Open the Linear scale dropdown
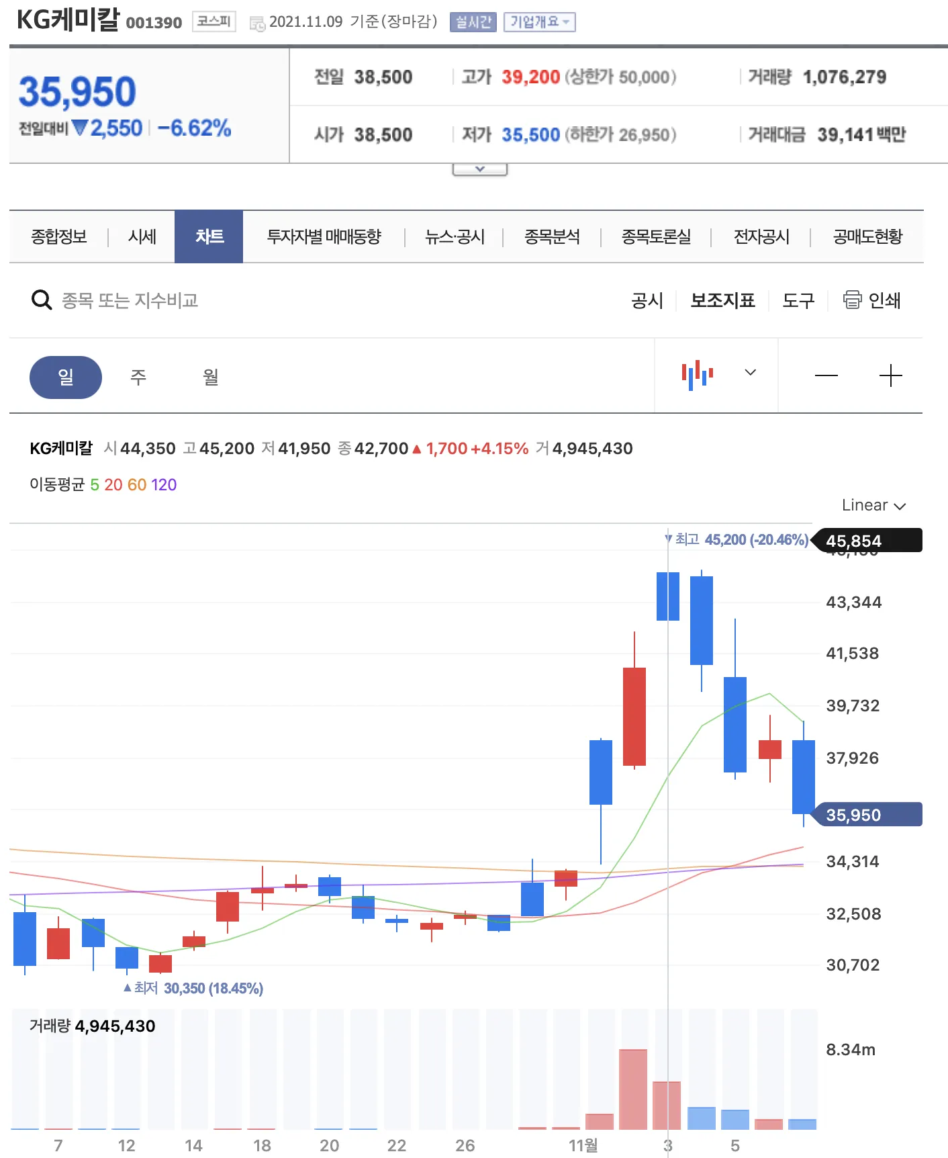Screen dimensions: 948x1158 coord(873,505)
